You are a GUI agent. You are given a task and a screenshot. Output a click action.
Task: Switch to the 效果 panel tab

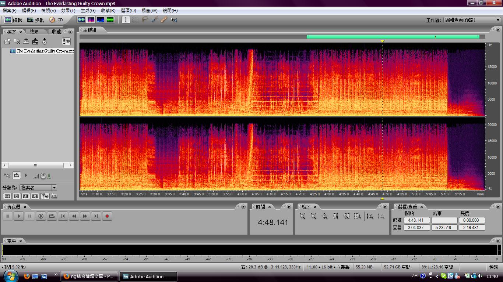[34, 32]
